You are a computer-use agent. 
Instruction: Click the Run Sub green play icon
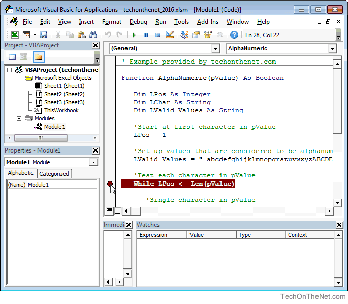pyautogui.click(x=134, y=35)
